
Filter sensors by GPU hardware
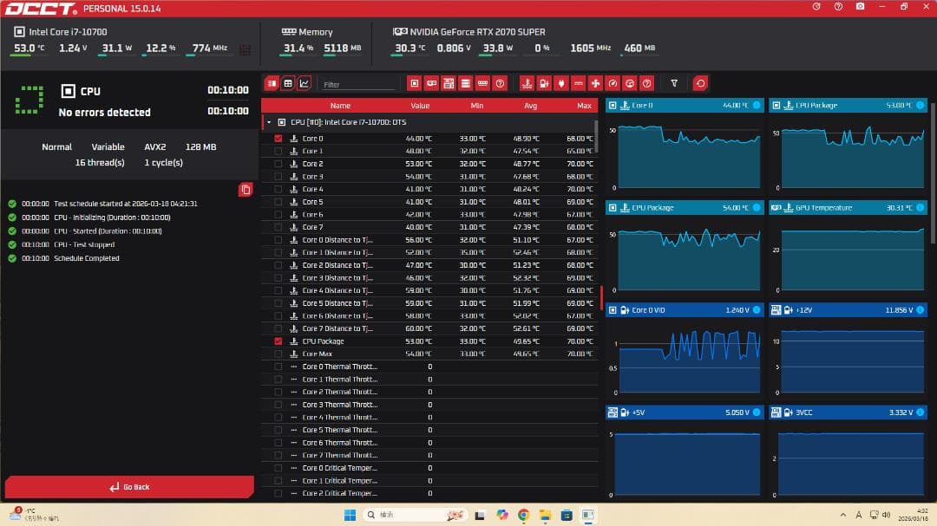point(431,83)
